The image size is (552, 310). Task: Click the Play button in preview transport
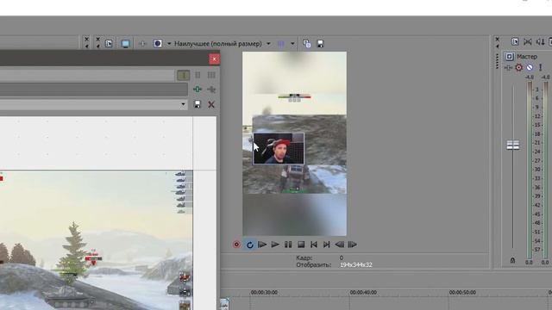coord(275,245)
